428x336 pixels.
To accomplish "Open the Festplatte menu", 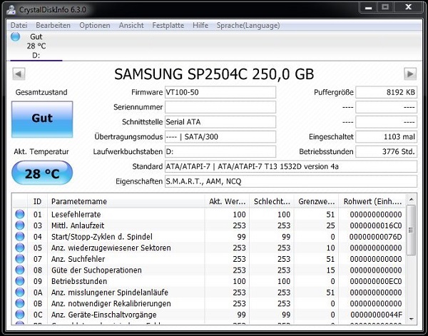I will 168,26.
